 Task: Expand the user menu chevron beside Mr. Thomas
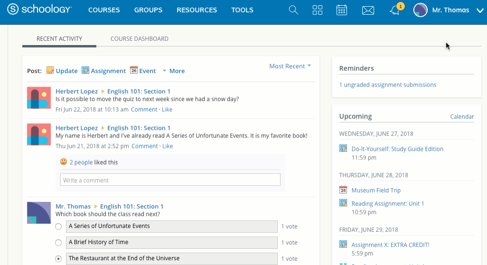pos(480,10)
